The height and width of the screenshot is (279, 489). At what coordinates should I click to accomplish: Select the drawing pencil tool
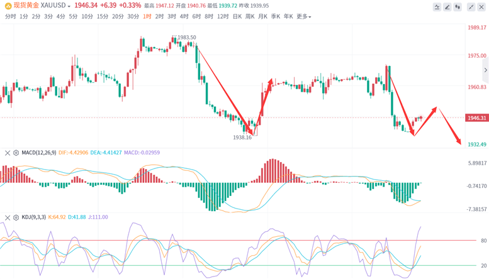click(x=447, y=7)
